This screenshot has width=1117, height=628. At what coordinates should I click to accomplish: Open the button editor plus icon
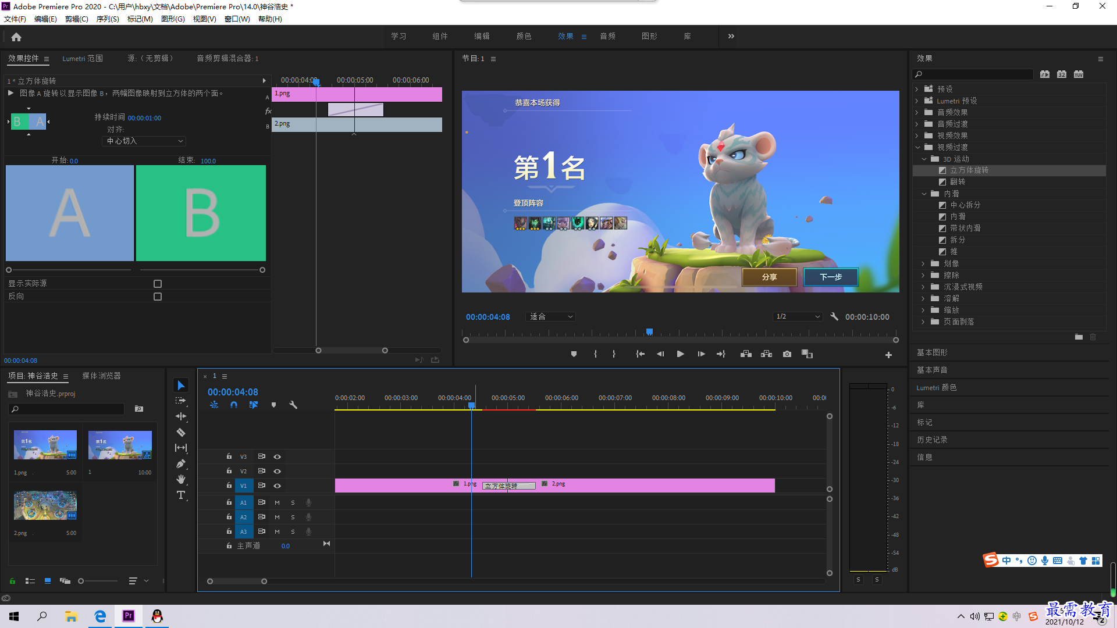(888, 355)
